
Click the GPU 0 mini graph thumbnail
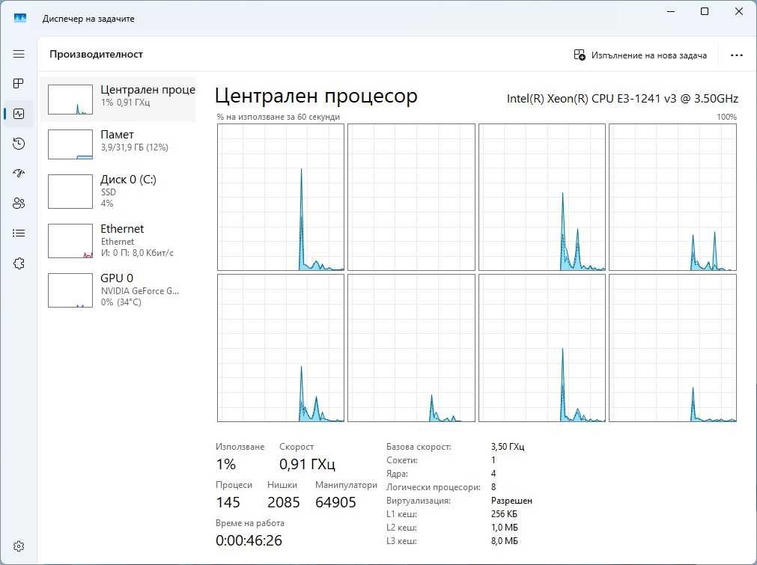click(70, 290)
